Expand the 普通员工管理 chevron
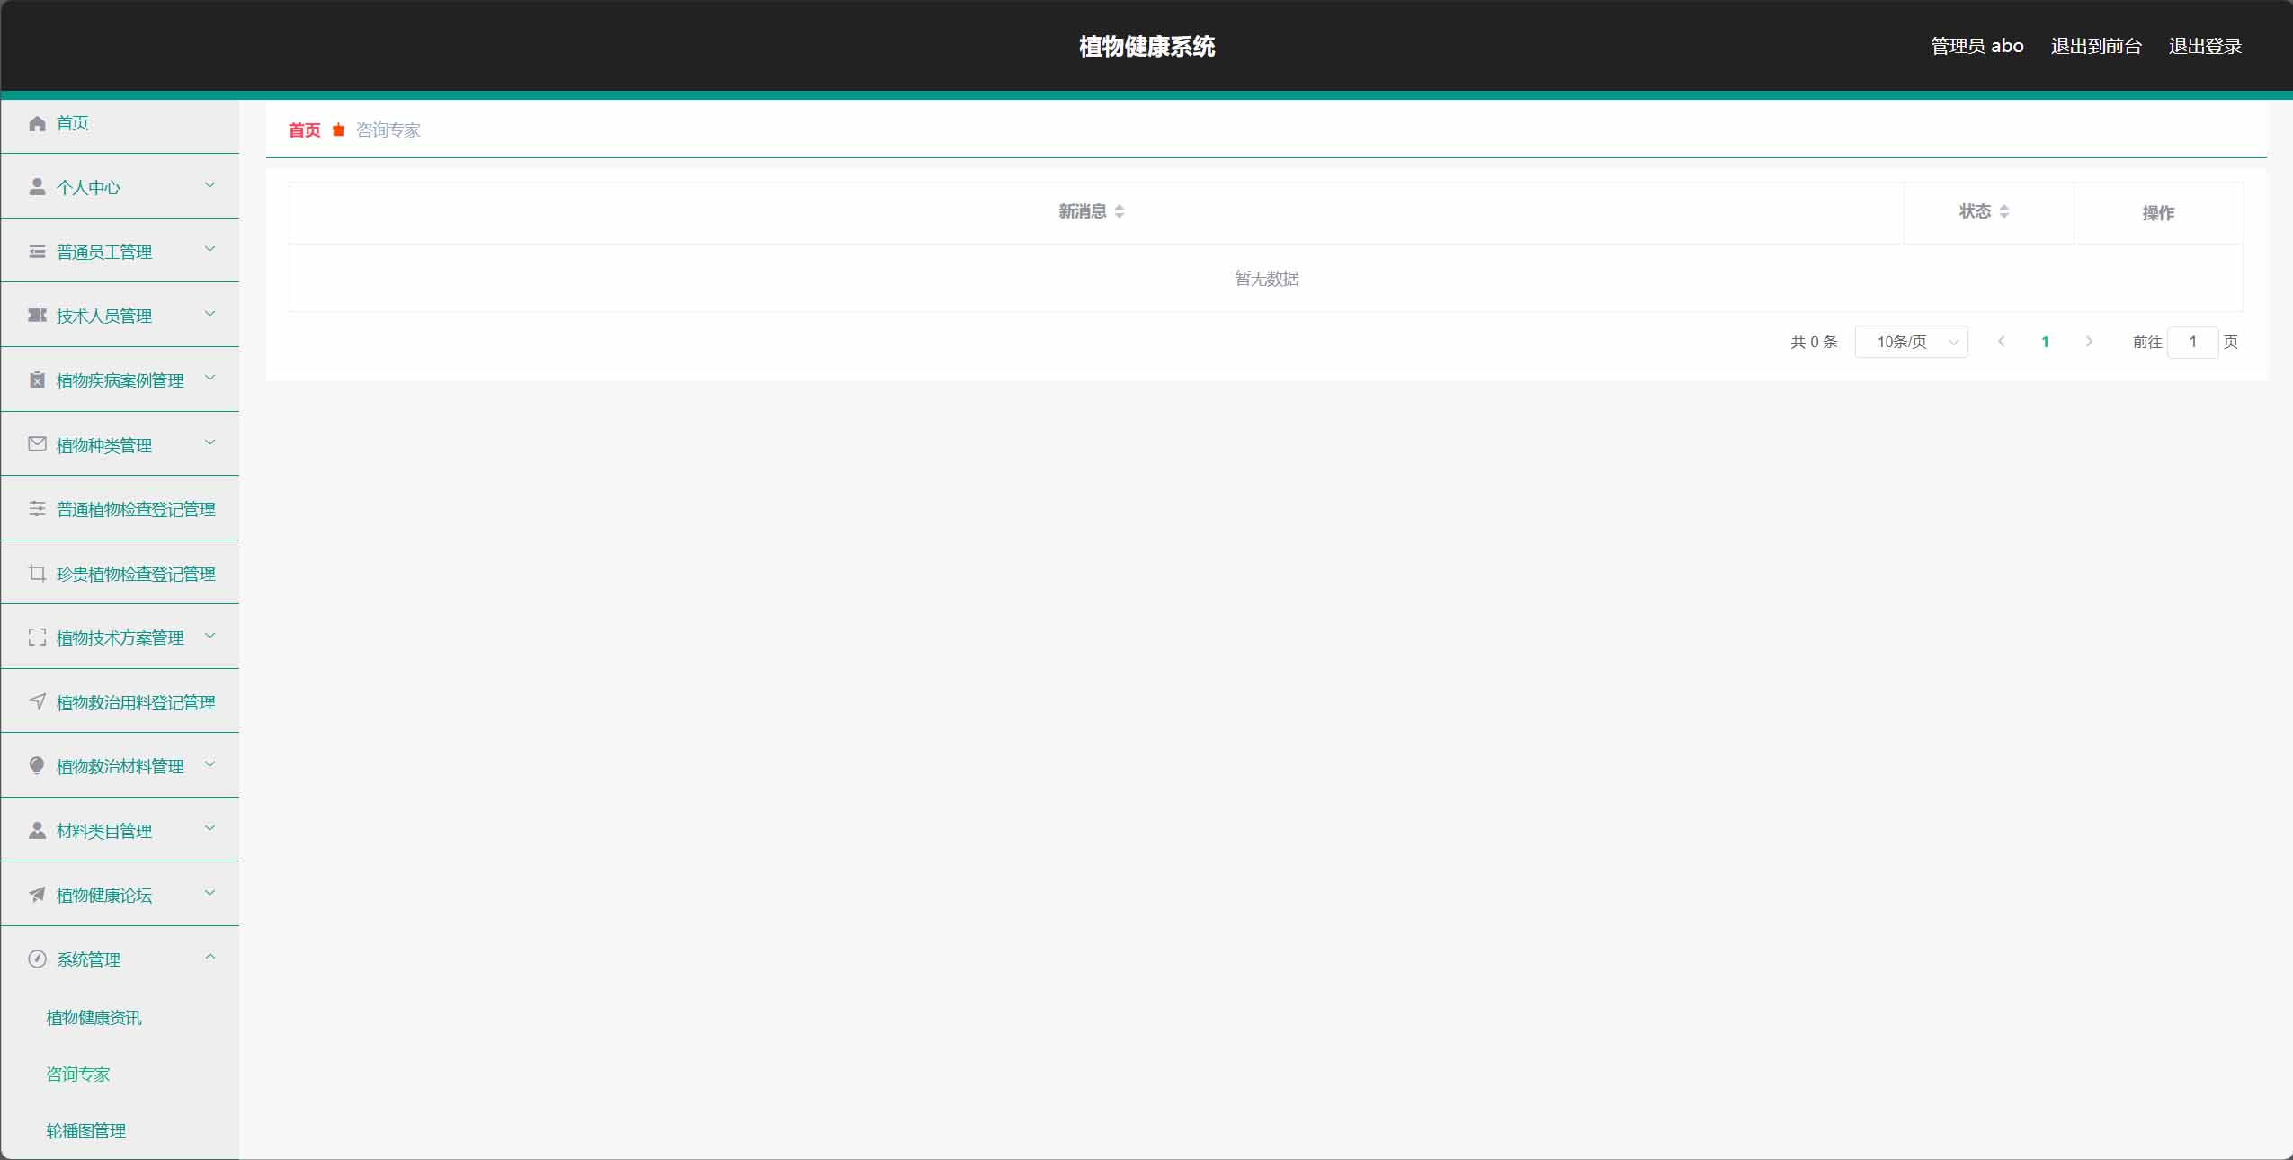 pyautogui.click(x=210, y=249)
